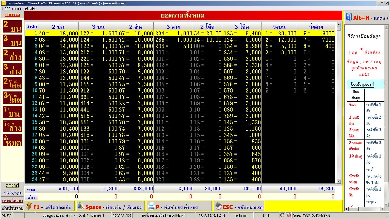Click the ยอดส่งออก link
390x219 pixels.
click(12, 200)
